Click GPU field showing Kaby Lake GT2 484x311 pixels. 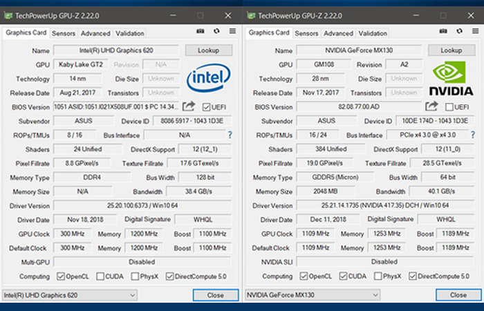tap(81, 64)
